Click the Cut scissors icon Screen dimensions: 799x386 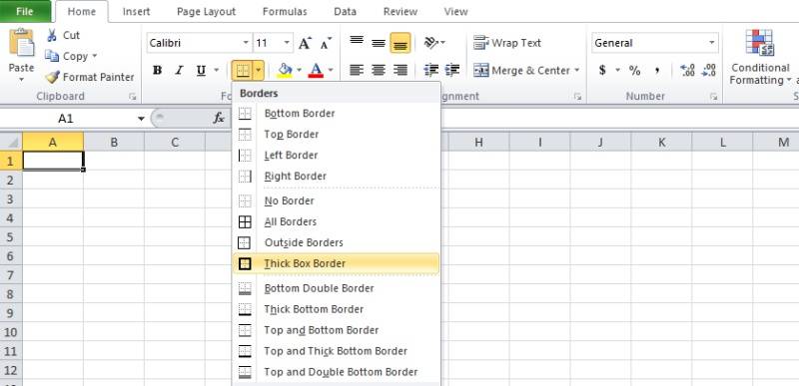[x=52, y=35]
